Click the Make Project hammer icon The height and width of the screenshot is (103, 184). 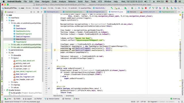(112, 8)
